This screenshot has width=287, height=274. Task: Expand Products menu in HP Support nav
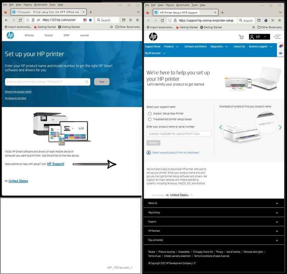tap(171, 47)
